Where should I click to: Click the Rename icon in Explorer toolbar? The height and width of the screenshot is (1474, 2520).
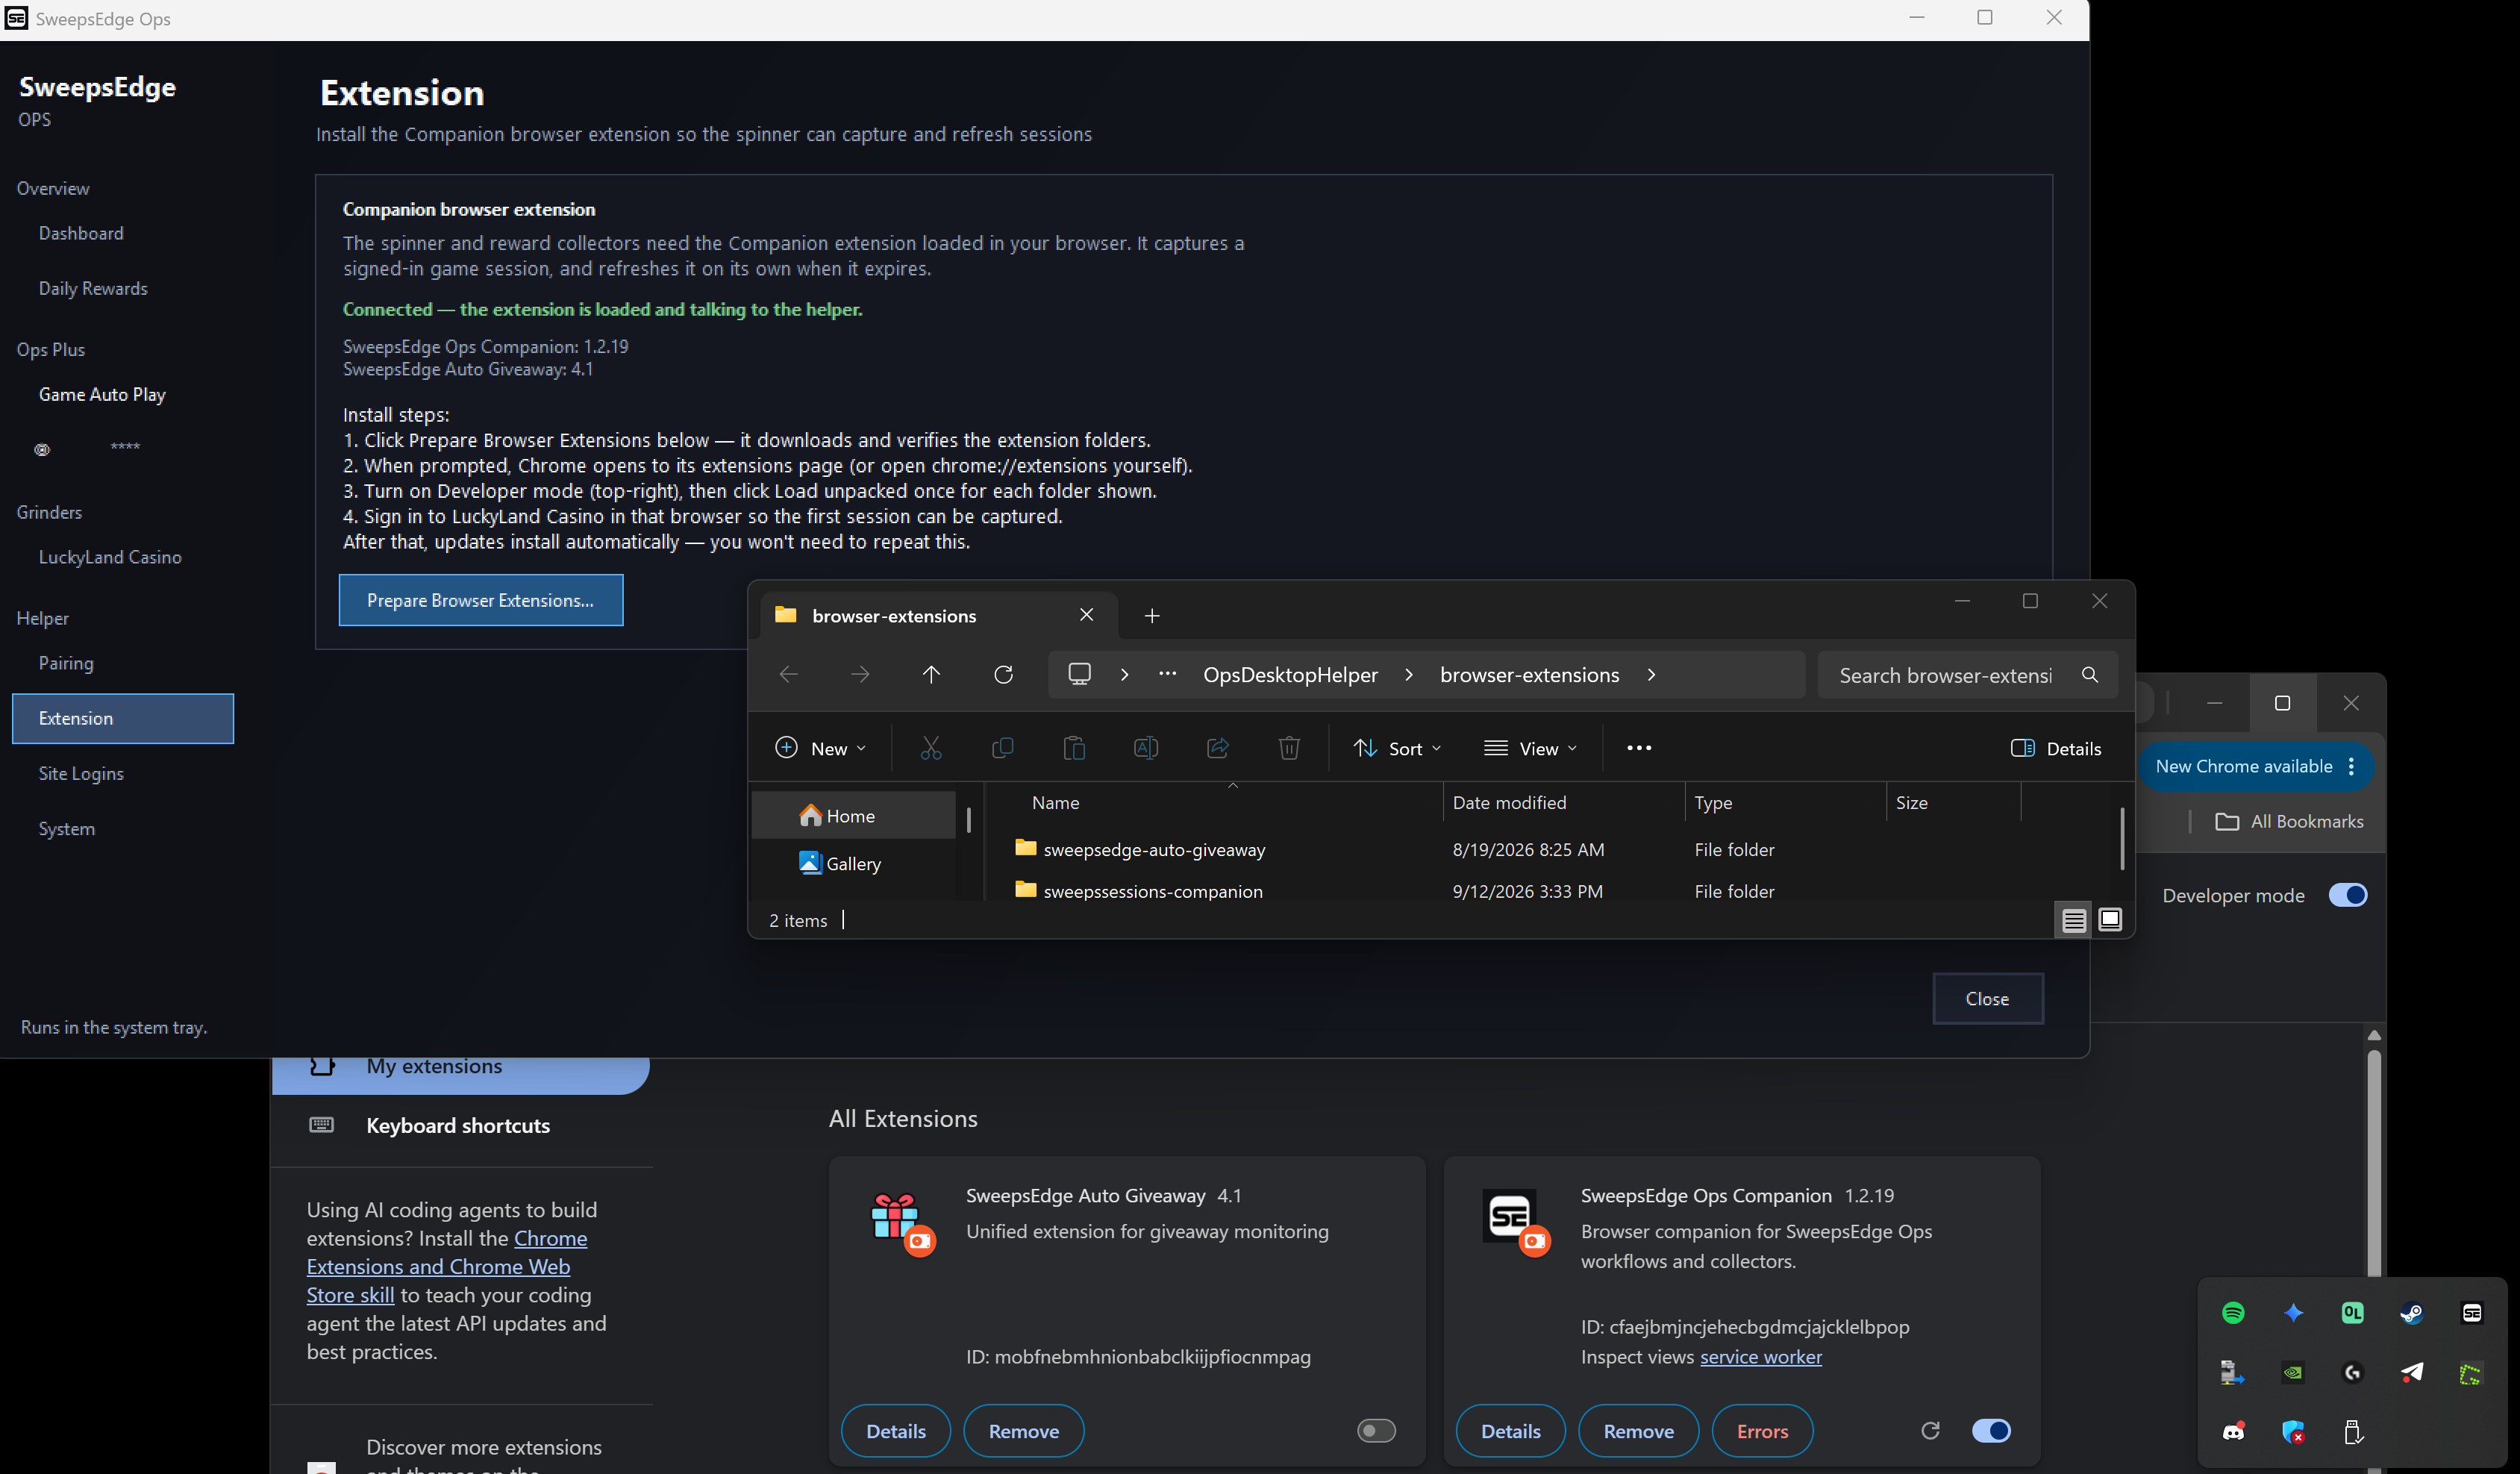[1146, 748]
